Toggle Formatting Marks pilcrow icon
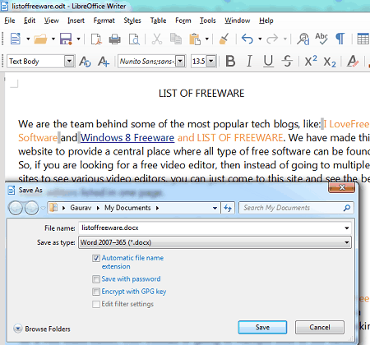This screenshot has height=345, width=370. click(340, 39)
